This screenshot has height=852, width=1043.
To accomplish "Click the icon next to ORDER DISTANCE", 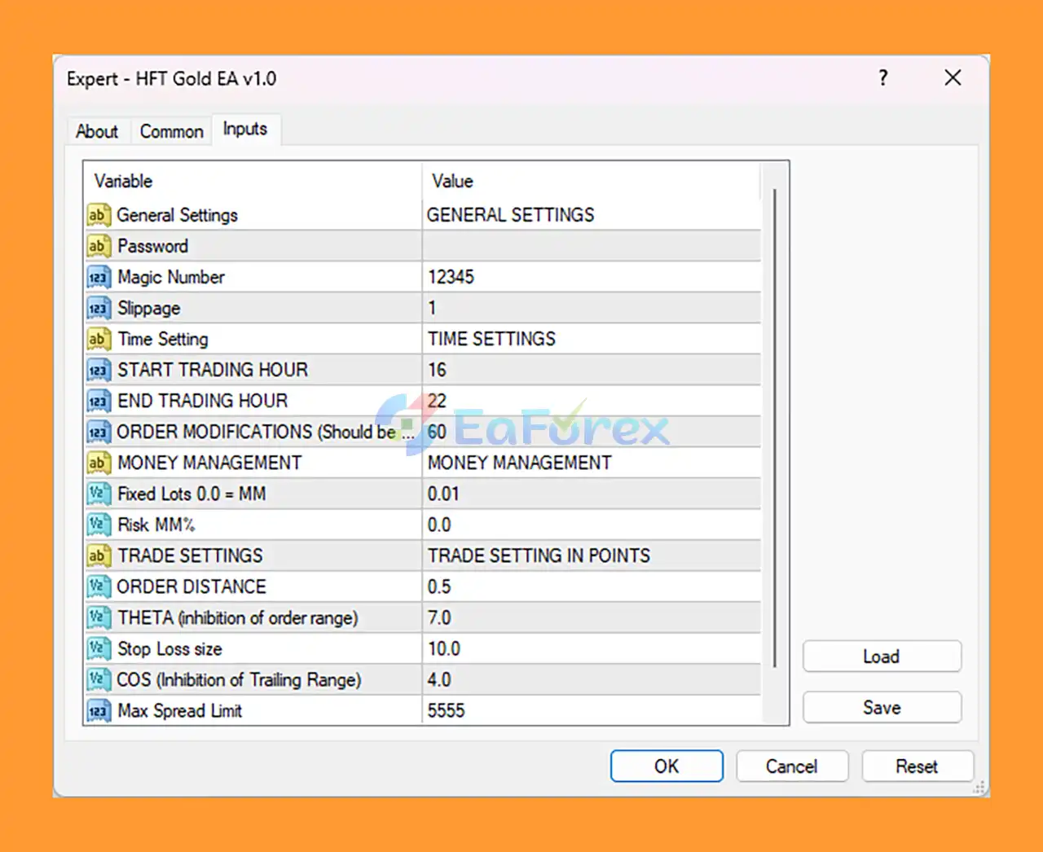I will tap(98, 587).
